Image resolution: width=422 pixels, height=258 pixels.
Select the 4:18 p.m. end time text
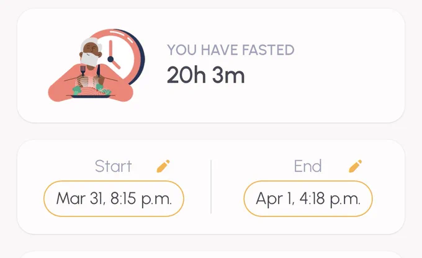click(x=330, y=199)
